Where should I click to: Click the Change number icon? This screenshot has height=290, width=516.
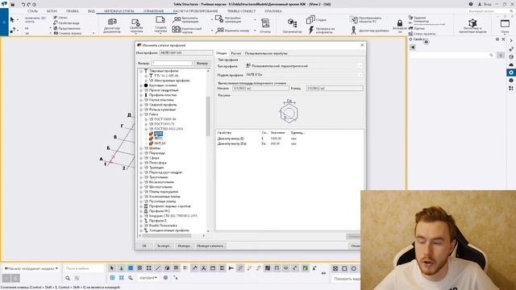[219, 31]
